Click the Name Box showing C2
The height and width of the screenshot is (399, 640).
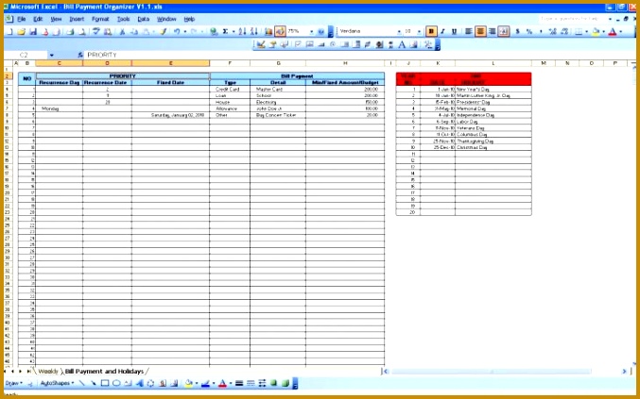tap(26, 55)
